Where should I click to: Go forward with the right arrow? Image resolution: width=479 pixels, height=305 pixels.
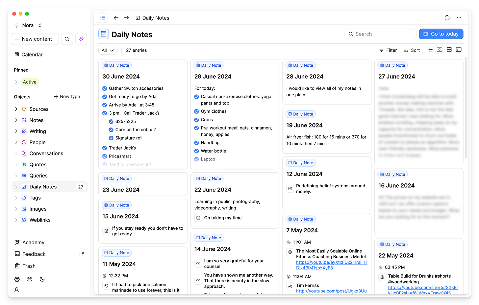click(126, 18)
